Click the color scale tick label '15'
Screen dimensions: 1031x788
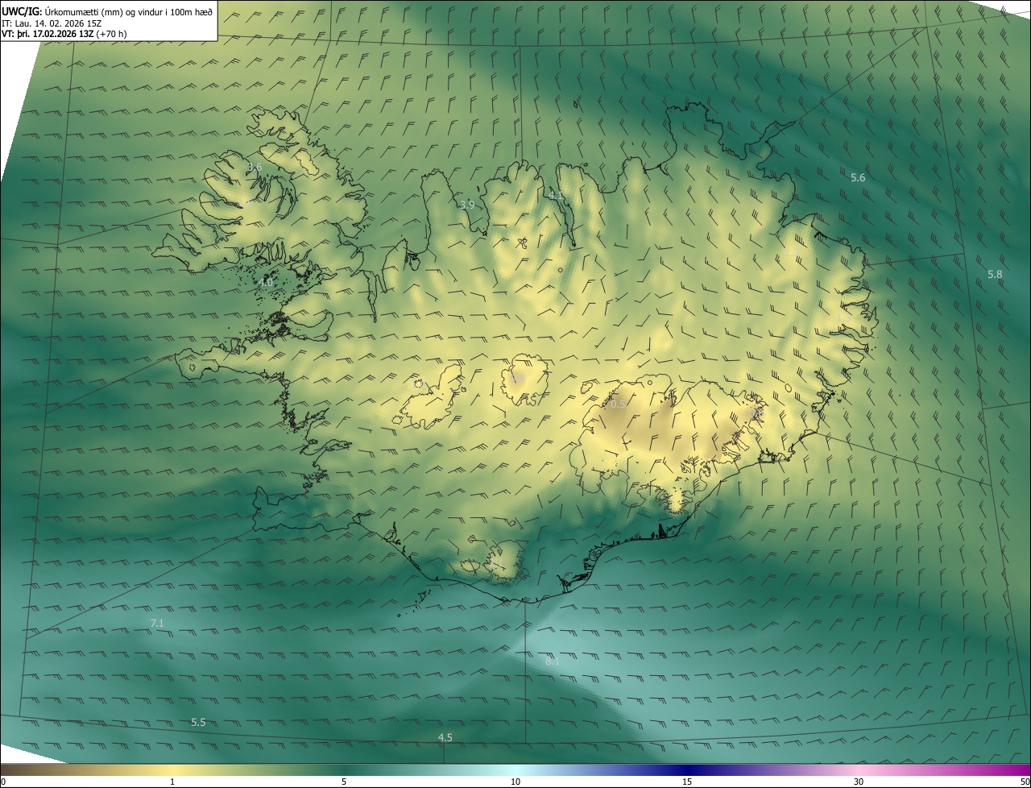tap(687, 782)
